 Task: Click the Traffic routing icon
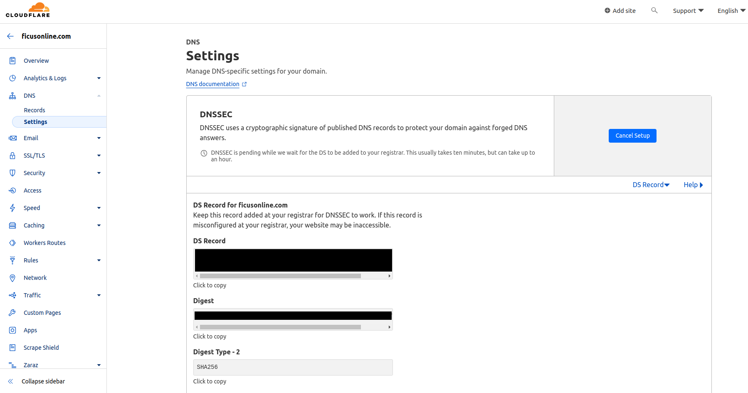point(12,295)
